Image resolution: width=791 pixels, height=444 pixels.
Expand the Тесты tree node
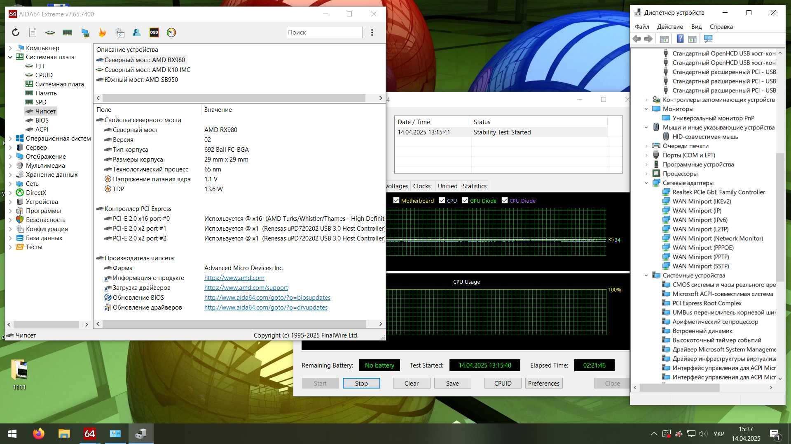coord(10,247)
